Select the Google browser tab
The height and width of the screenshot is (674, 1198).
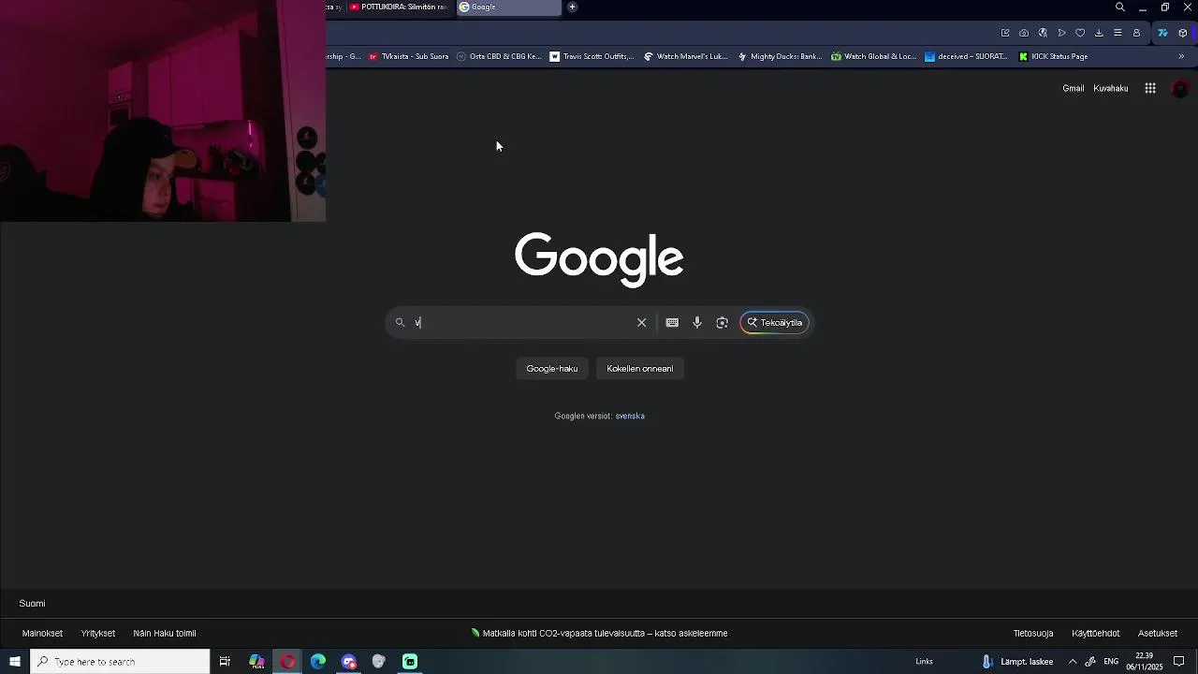pyautogui.click(x=507, y=7)
